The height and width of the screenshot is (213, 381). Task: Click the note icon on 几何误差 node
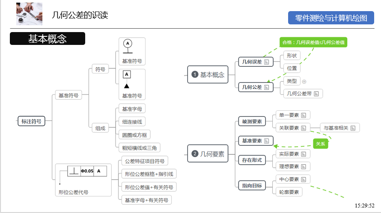click(267, 62)
